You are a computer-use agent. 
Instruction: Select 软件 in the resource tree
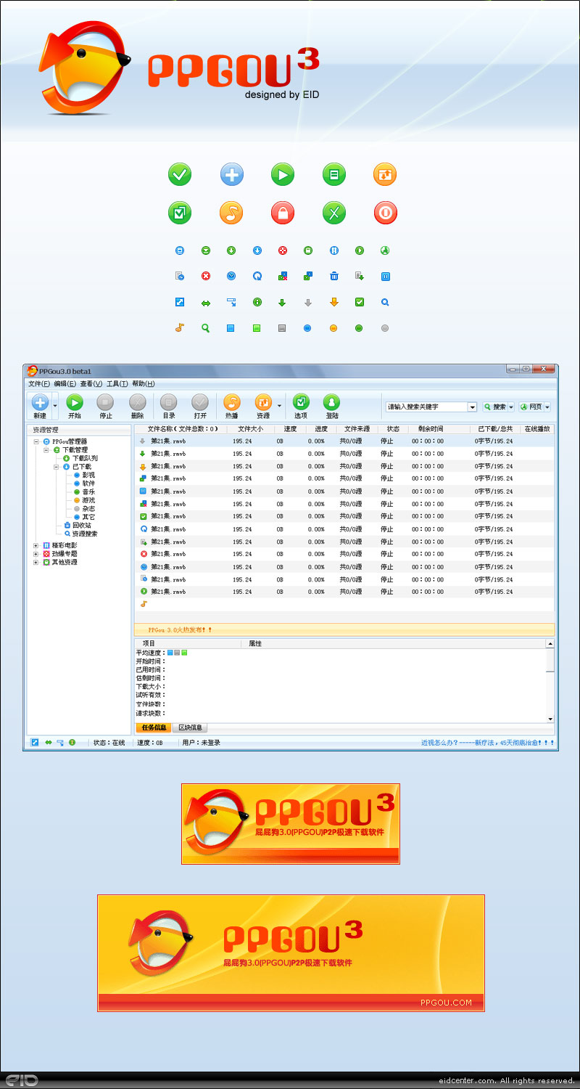pos(88,484)
